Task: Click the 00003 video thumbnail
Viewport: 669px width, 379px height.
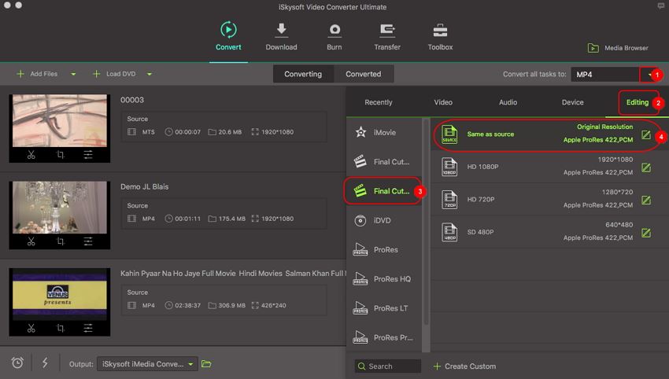Action: point(60,120)
